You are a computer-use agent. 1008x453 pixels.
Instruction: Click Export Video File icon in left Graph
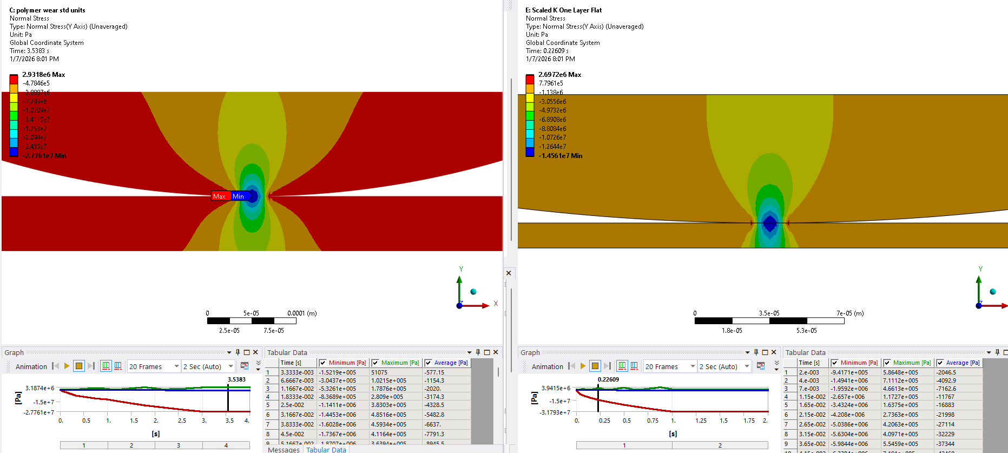tap(245, 366)
